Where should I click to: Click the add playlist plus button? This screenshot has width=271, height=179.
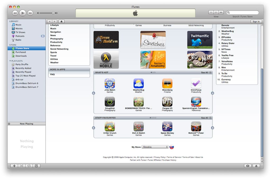pos(14,166)
